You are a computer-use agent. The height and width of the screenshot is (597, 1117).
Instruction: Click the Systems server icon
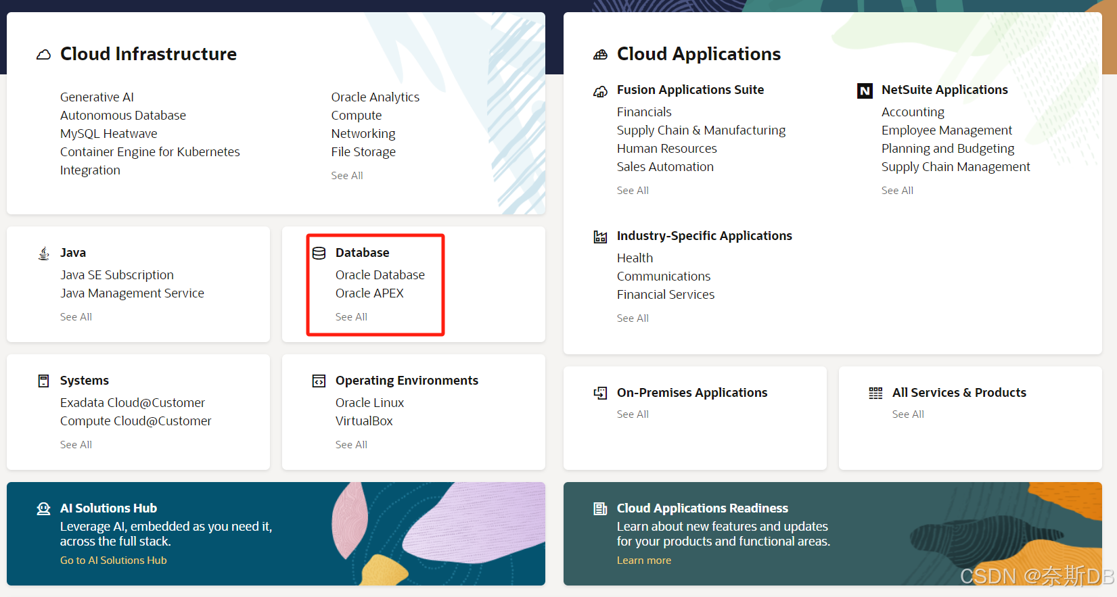click(44, 381)
